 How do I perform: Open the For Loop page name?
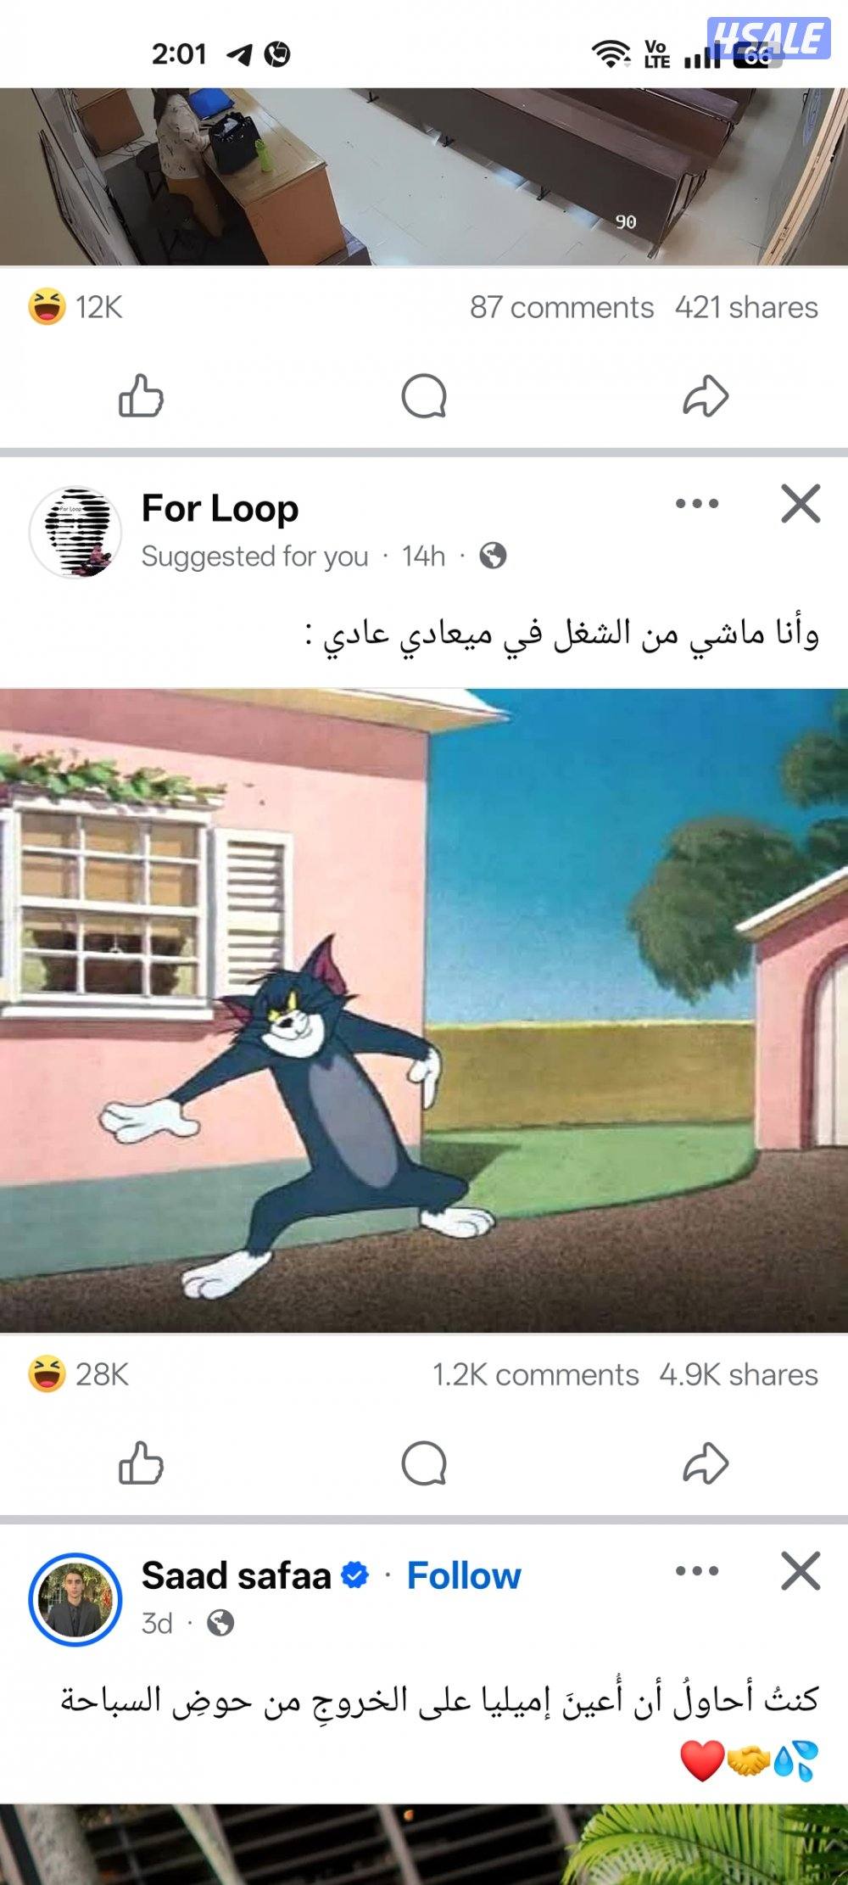point(220,509)
